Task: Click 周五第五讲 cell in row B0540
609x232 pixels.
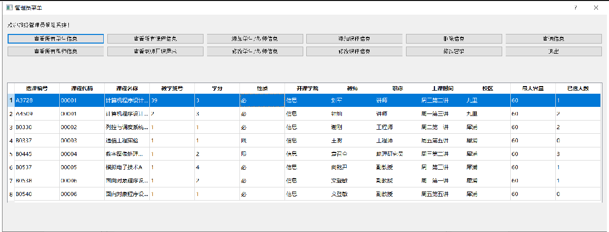Action: point(442,194)
